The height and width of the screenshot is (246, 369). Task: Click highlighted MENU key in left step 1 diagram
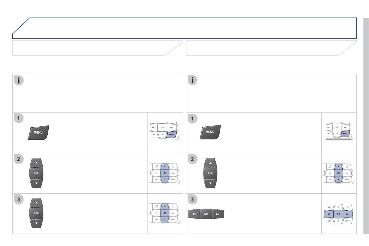(x=171, y=134)
